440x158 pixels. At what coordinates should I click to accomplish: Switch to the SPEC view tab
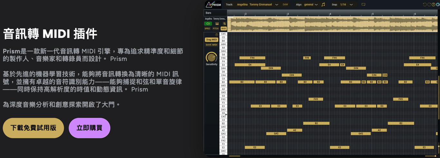pyautogui.click(x=207, y=29)
